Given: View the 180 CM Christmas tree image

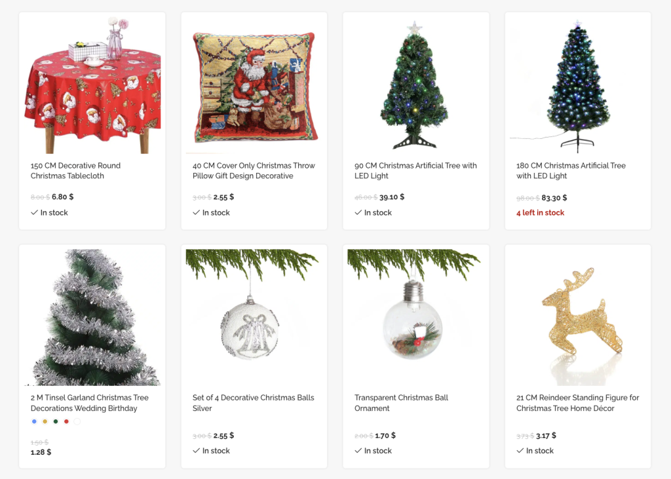Looking at the screenshot, I should click(x=578, y=85).
